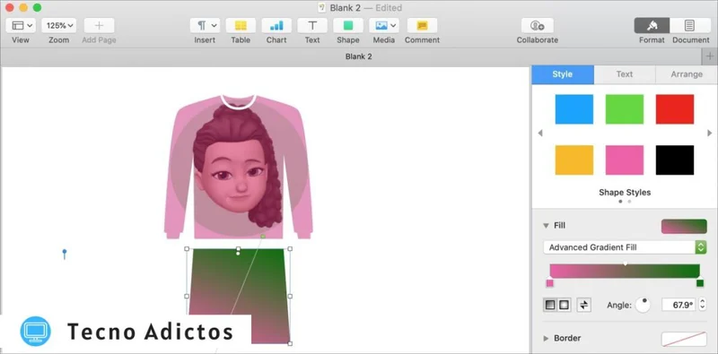Open the Zoom 125% dropdown

coord(59,26)
